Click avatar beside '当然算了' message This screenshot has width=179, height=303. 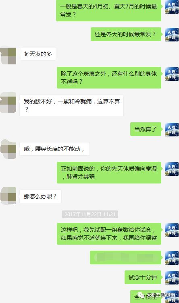pos(172,129)
